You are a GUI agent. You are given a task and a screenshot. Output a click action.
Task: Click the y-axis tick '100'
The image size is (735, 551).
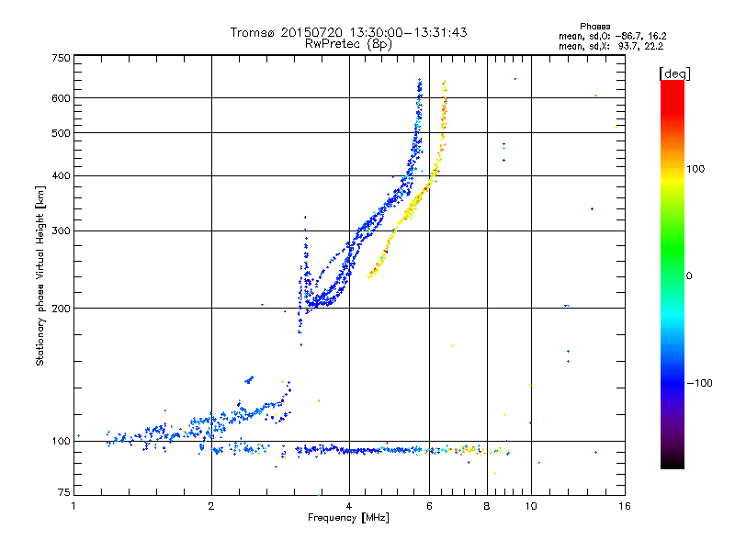[x=61, y=441]
